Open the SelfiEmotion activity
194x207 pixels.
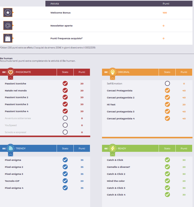click(115, 84)
